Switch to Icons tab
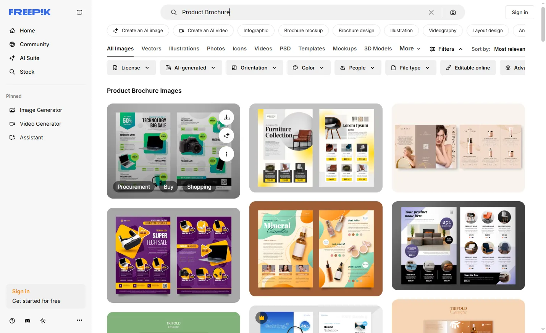 pyautogui.click(x=239, y=49)
